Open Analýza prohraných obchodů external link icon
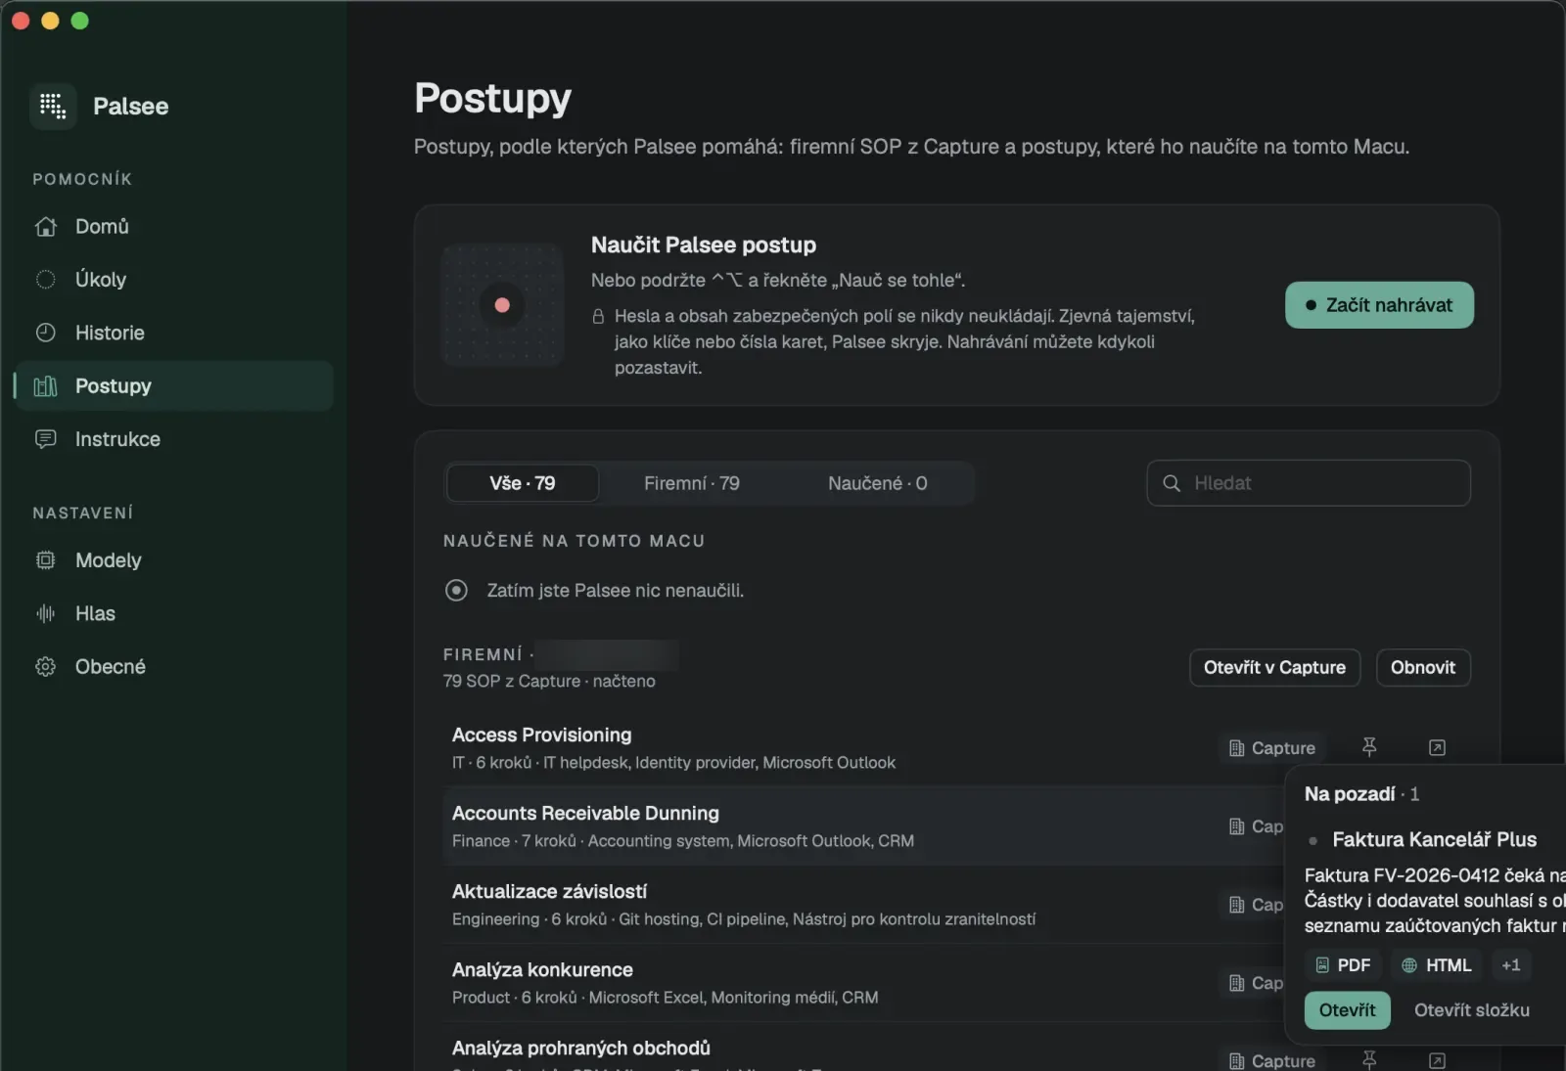The image size is (1566, 1071). point(1437,1060)
